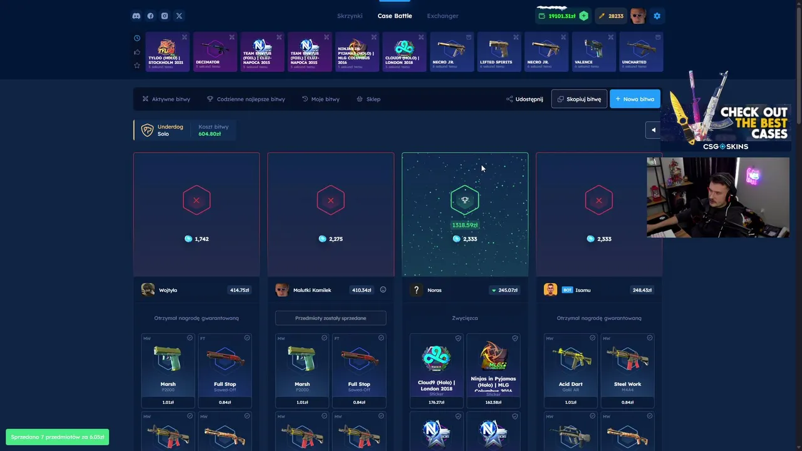
Task: Open the user profile avatar
Action: click(638, 16)
